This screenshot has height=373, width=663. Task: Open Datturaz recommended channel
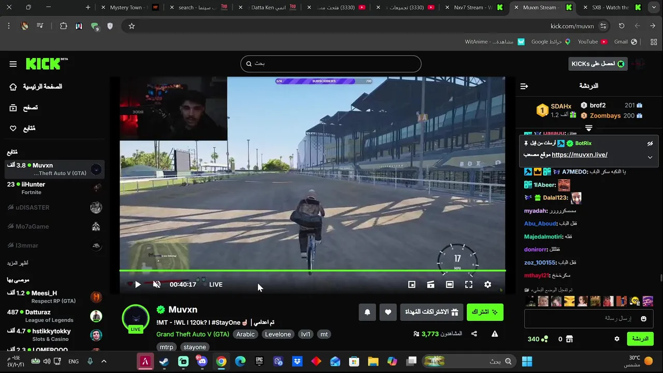pyautogui.click(x=54, y=316)
